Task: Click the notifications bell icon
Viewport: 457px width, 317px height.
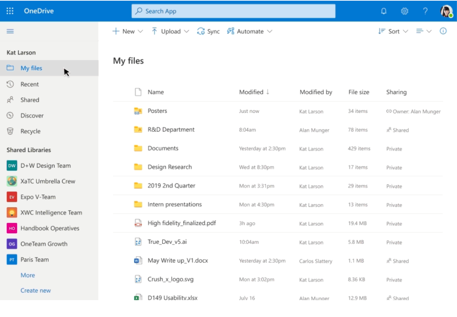Action: [x=384, y=11]
